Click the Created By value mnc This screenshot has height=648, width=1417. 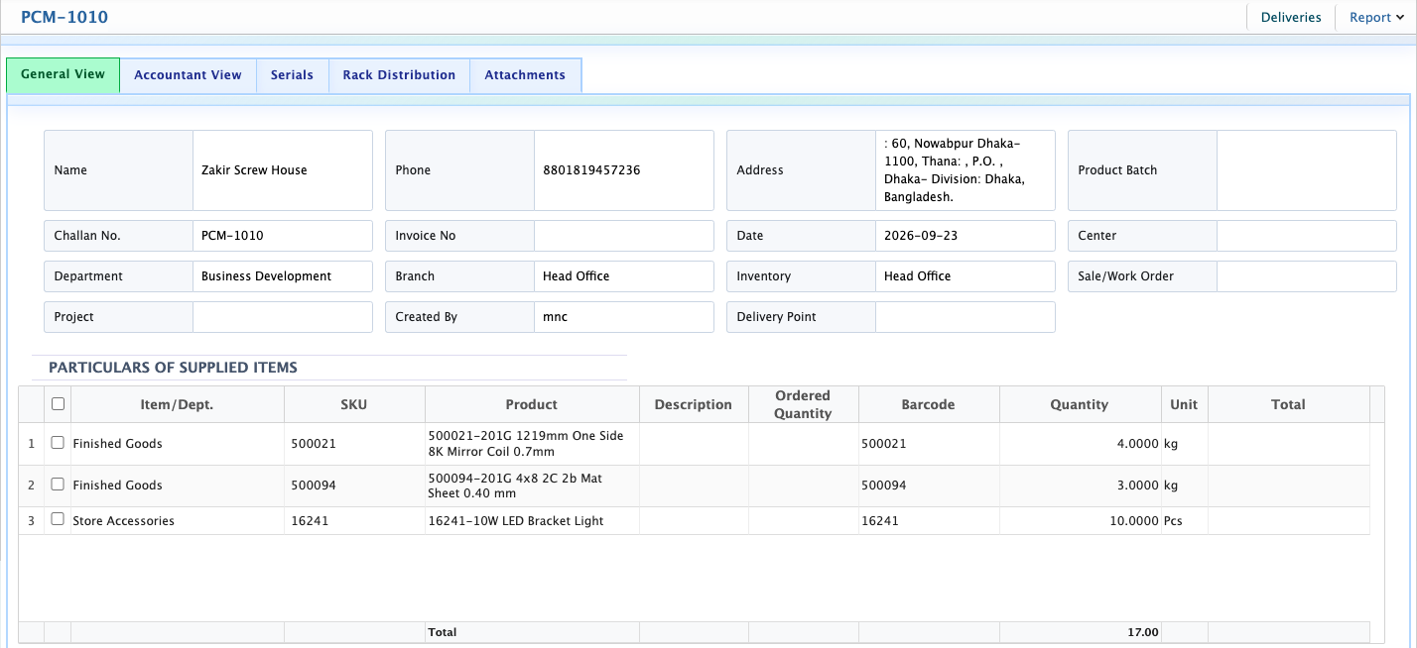pyautogui.click(x=556, y=317)
